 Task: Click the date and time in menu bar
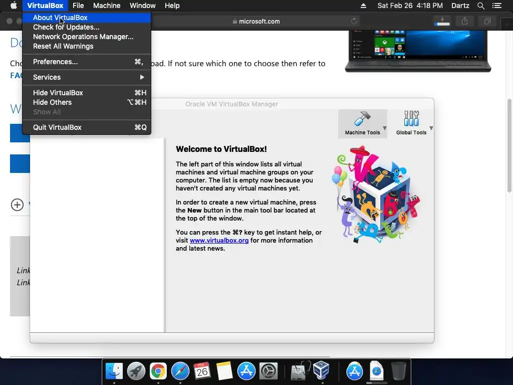(x=410, y=6)
